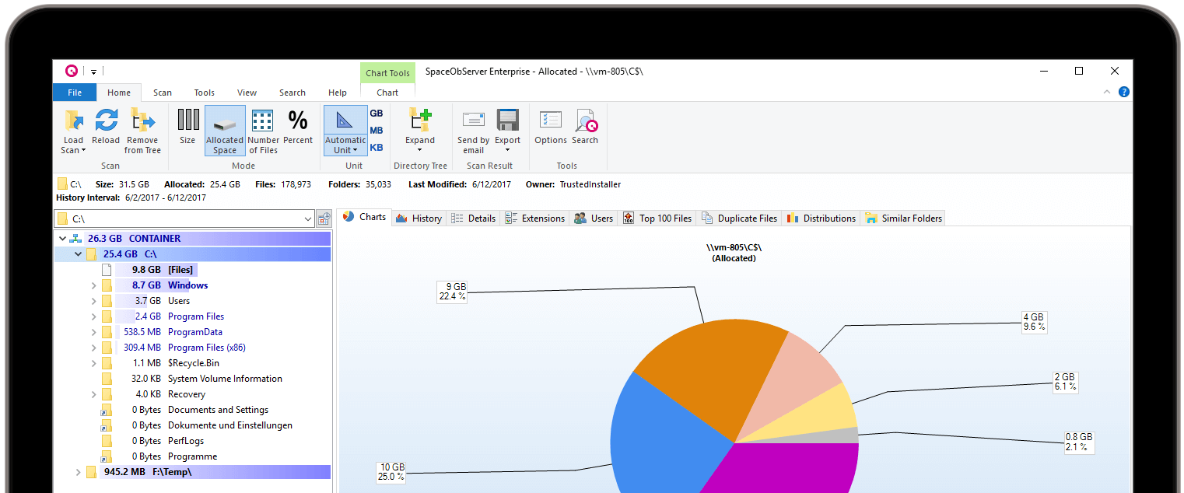
Task: Click the 0.8 GB 2.1 % chart label
Action: (x=1079, y=442)
